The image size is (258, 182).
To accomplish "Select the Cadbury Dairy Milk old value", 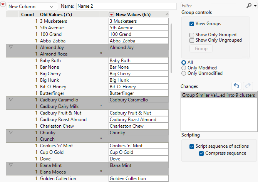I will pos(59,106).
